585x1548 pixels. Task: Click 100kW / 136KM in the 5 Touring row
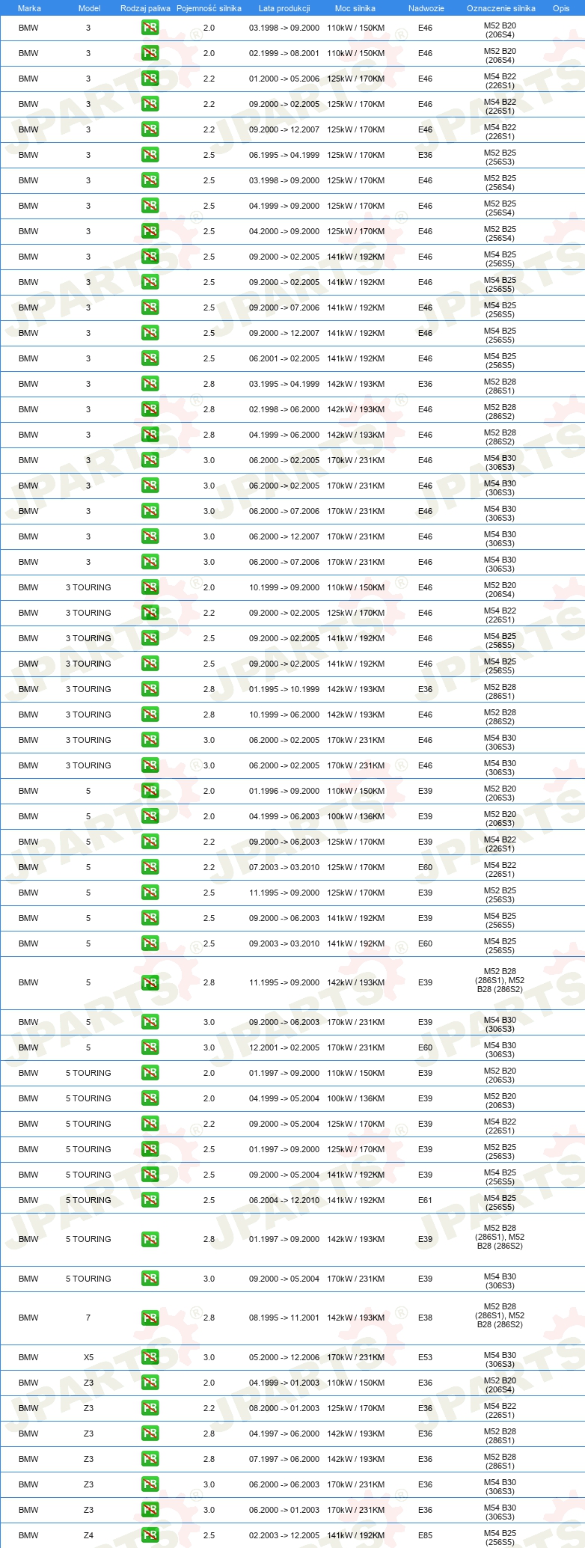(356, 1098)
